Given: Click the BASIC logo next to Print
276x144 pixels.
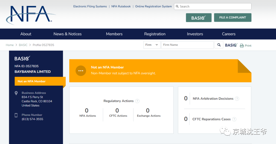Looking at the screenshot, I should (231, 45).
